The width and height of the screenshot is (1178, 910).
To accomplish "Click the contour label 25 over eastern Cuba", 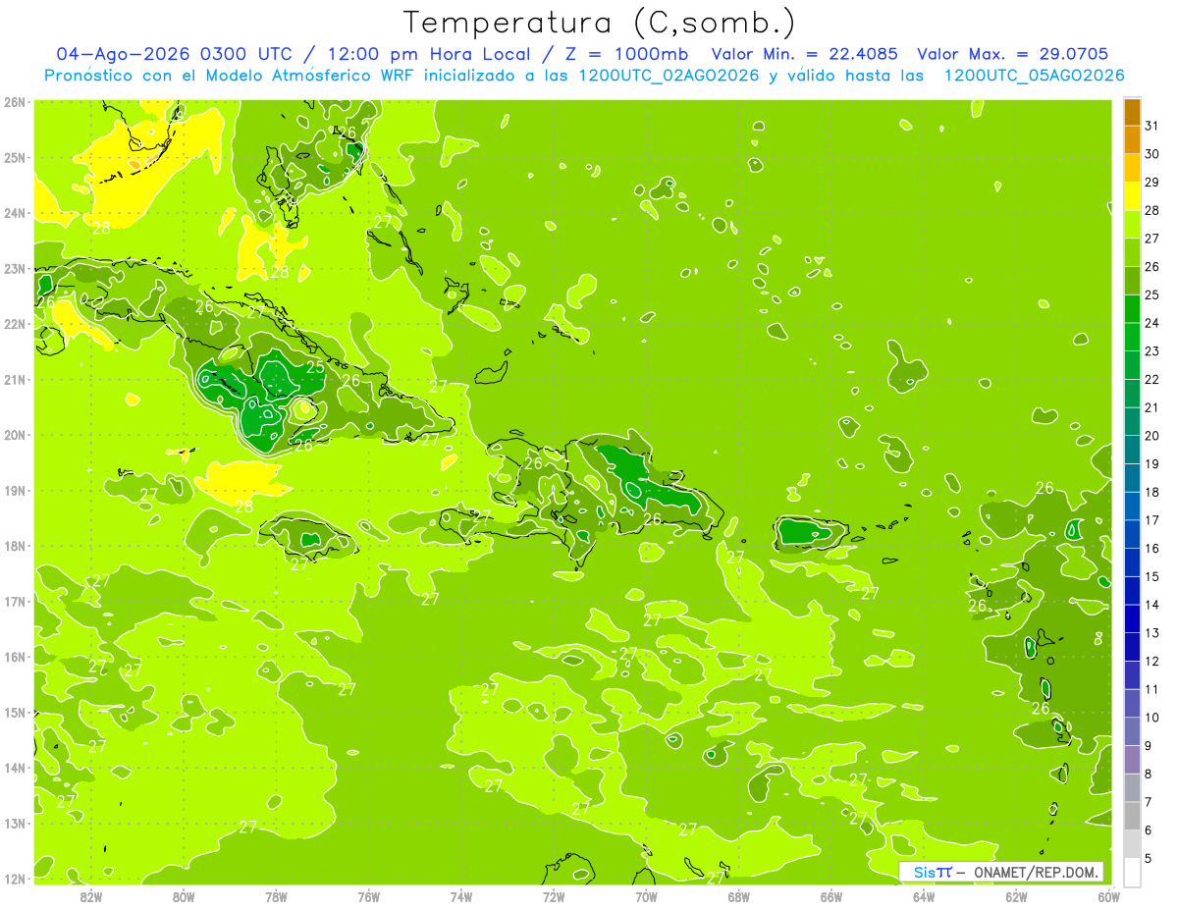I will tap(315, 367).
